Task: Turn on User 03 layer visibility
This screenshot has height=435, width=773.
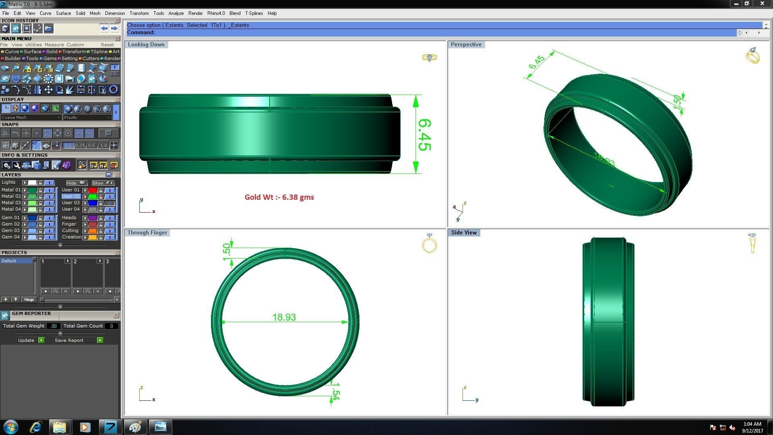Action: [x=110, y=203]
